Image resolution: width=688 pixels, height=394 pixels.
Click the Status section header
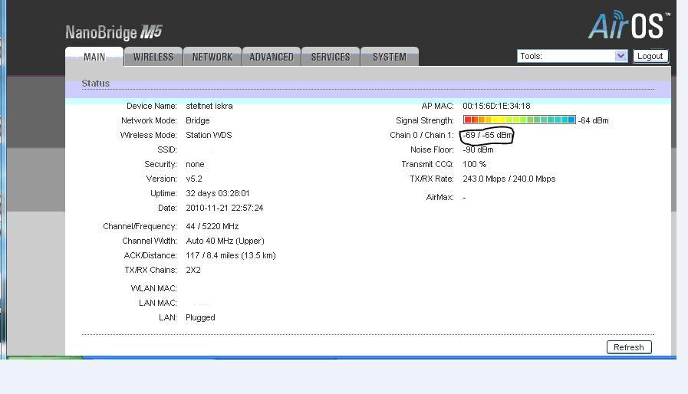tap(96, 84)
